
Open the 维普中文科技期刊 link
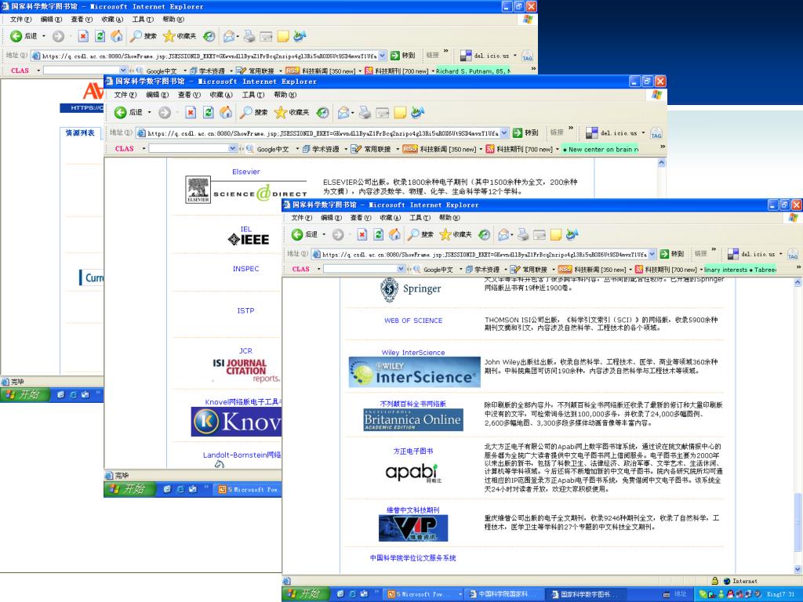412,510
